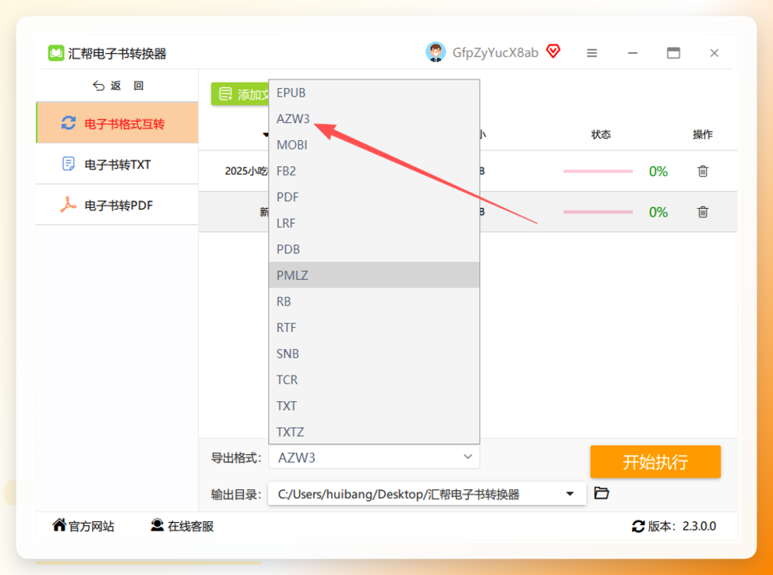Image resolution: width=773 pixels, height=575 pixels.
Task: Choose FB2 export format
Action: [374, 171]
